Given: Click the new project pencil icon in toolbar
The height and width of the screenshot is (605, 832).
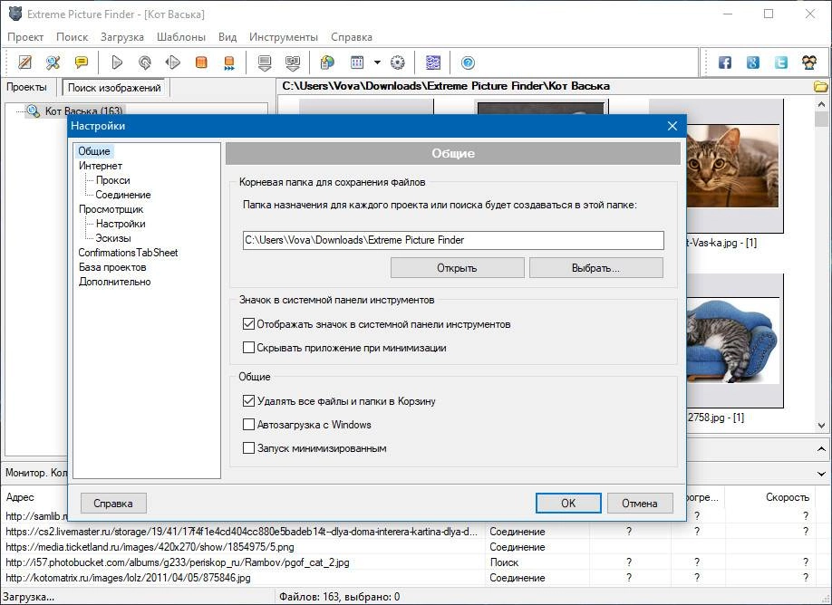Looking at the screenshot, I should pyautogui.click(x=25, y=62).
